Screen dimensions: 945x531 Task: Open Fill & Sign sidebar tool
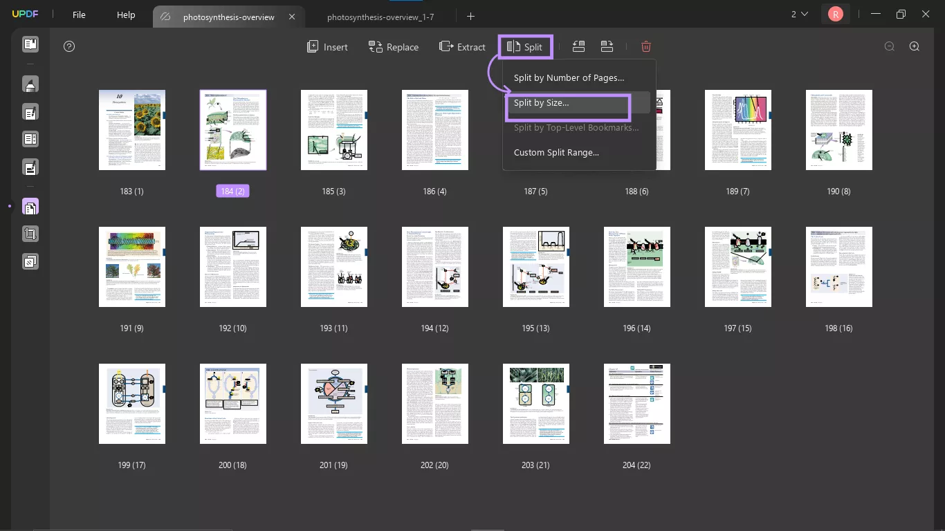click(30, 167)
